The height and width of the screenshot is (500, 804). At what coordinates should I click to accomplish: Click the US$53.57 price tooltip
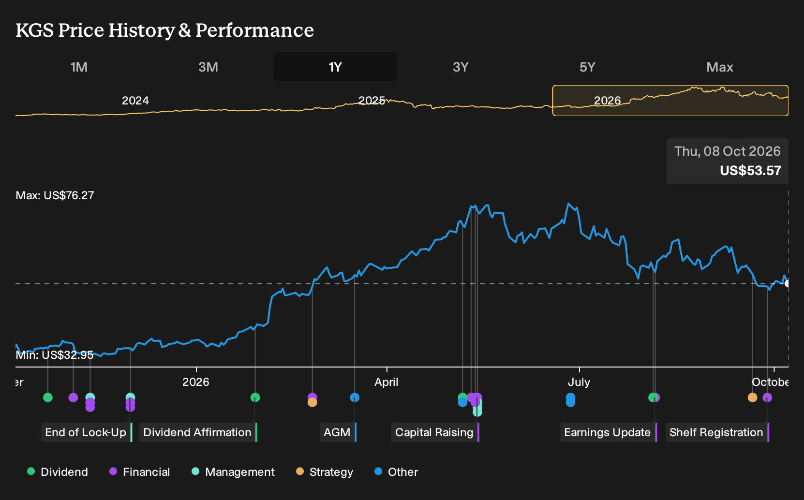pos(750,171)
